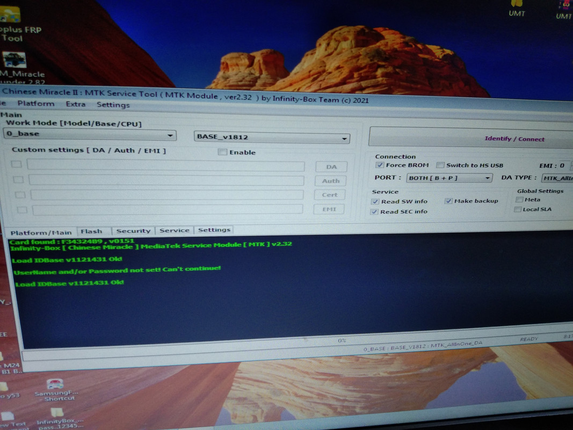Open the PORT BOTH [ B + P ] dropdown
This screenshot has width=573, height=430.
pyautogui.click(x=449, y=178)
